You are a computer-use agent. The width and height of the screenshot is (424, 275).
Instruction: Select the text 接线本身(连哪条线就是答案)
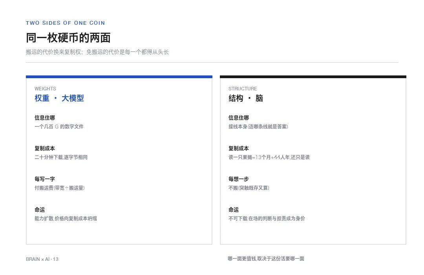[258, 126]
